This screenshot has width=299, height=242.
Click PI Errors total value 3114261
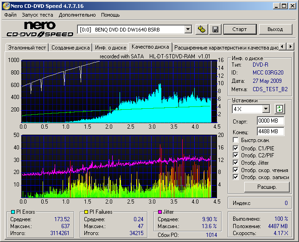pos(60,233)
